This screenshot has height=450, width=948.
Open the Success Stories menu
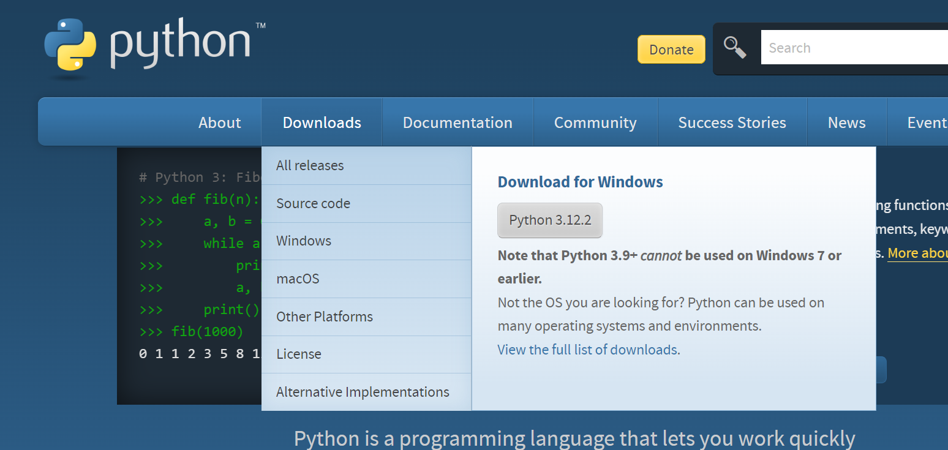coord(732,122)
